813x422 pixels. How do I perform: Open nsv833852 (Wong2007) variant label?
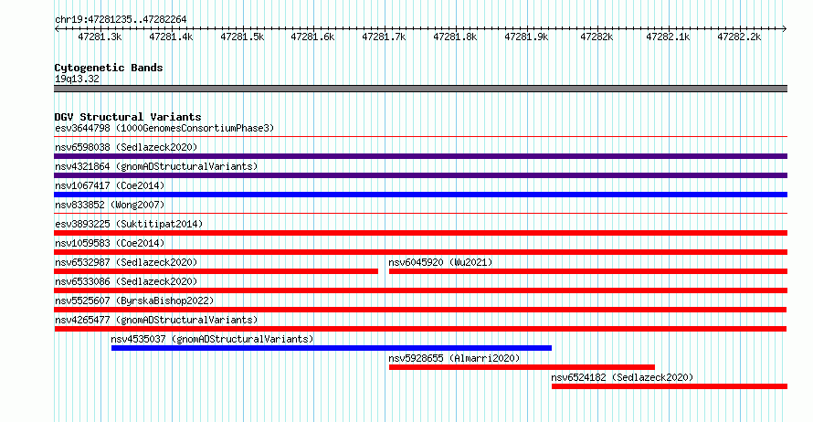[x=110, y=205]
